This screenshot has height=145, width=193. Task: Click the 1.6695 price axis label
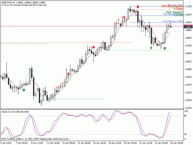point(188,53)
